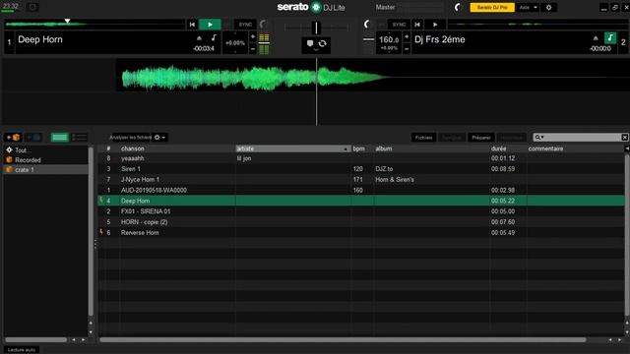The height and width of the screenshot is (354, 630).
Task: Click deck 1 track overview waveform
Action: click(x=95, y=24)
